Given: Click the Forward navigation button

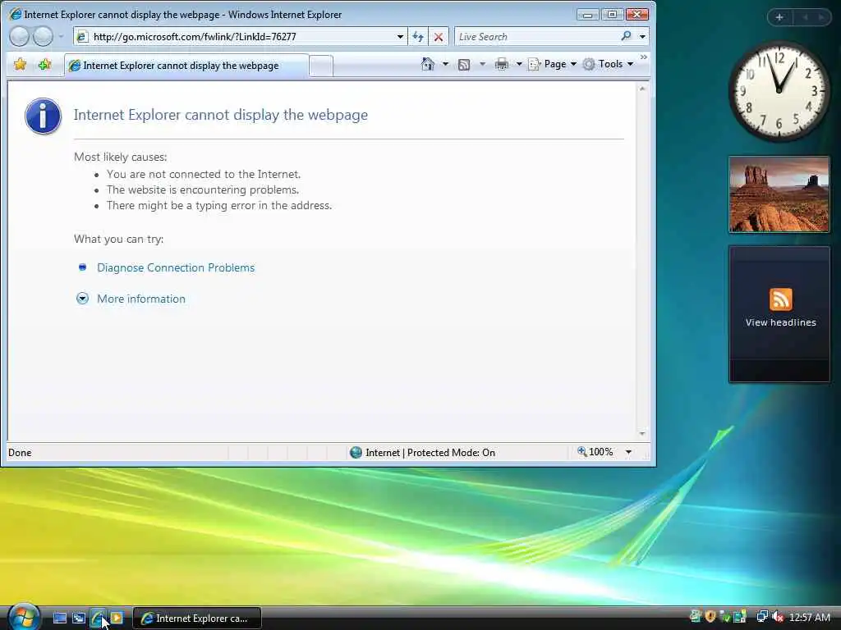Looking at the screenshot, I should (x=43, y=36).
